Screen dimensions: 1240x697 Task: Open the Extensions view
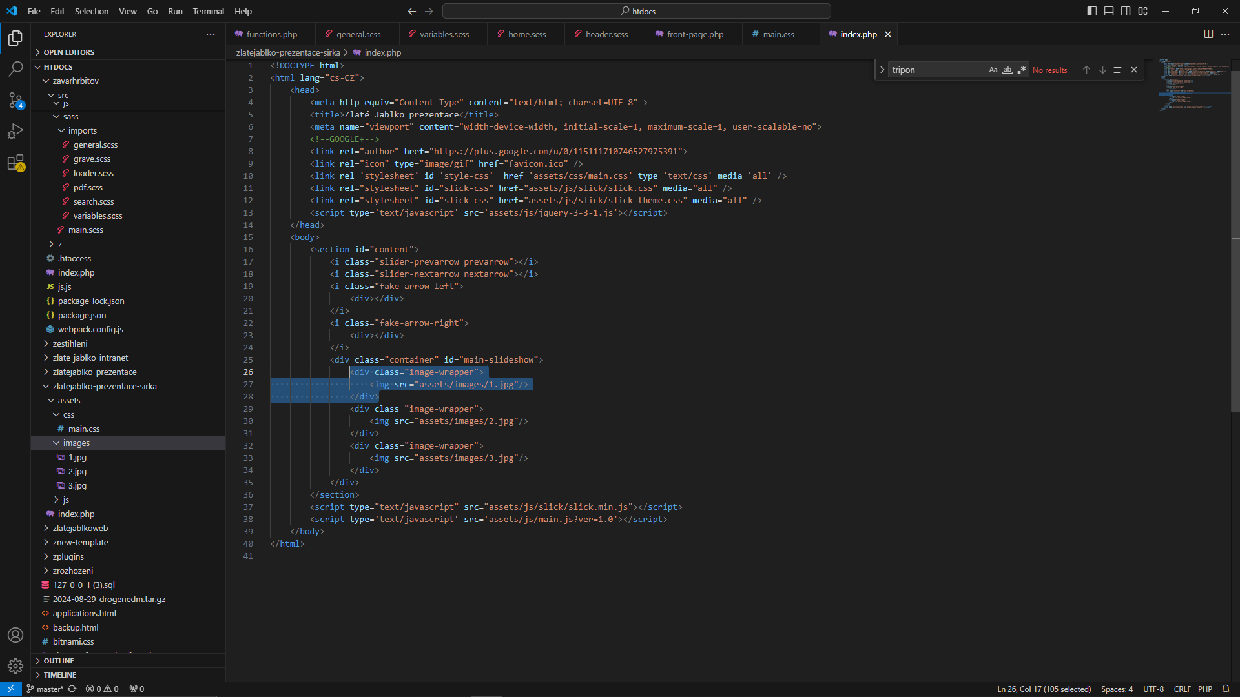[x=15, y=162]
